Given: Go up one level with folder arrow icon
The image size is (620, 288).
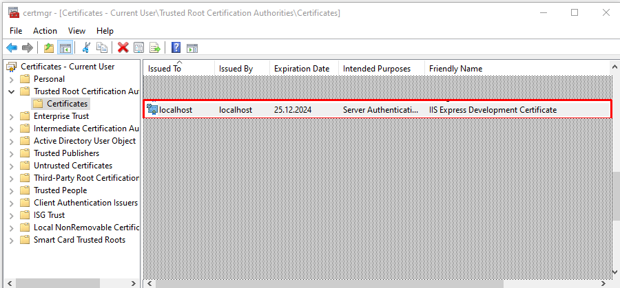Looking at the screenshot, I should point(49,48).
